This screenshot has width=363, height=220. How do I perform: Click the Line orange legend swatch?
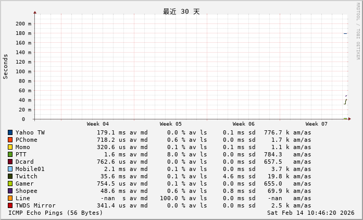10,198
